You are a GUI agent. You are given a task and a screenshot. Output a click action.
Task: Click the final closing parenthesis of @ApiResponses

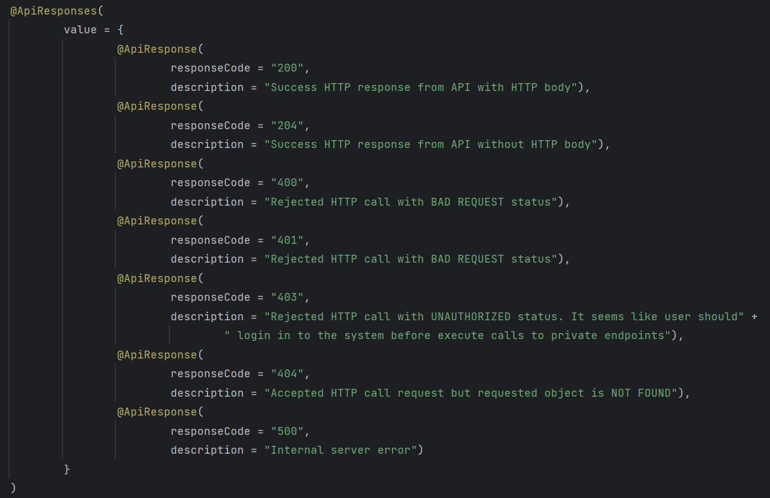tap(13, 488)
